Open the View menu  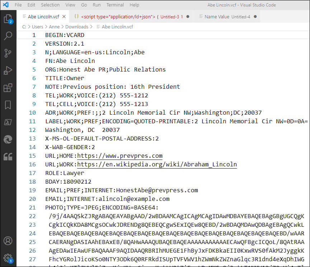70,5
